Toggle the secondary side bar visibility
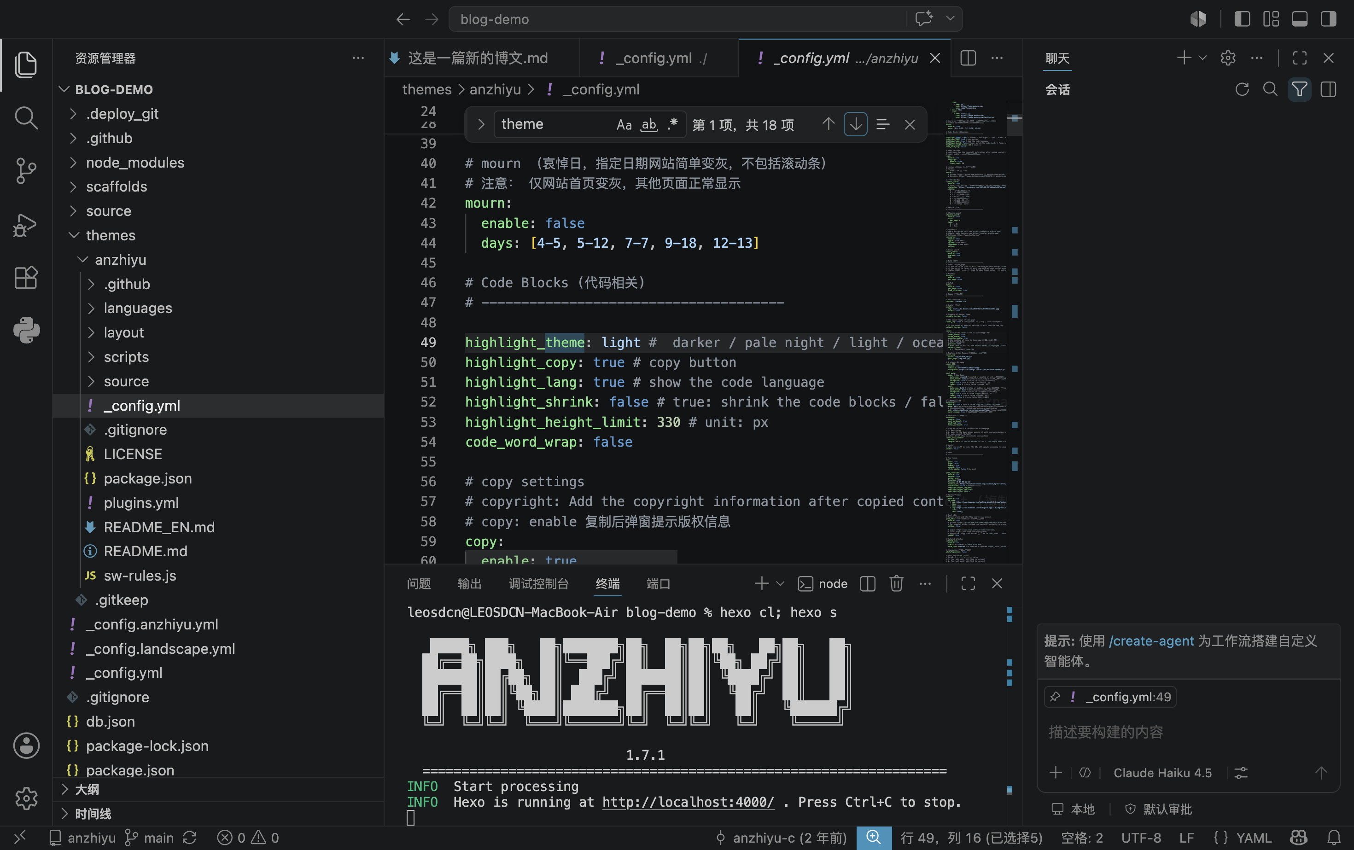 pos(1328,19)
